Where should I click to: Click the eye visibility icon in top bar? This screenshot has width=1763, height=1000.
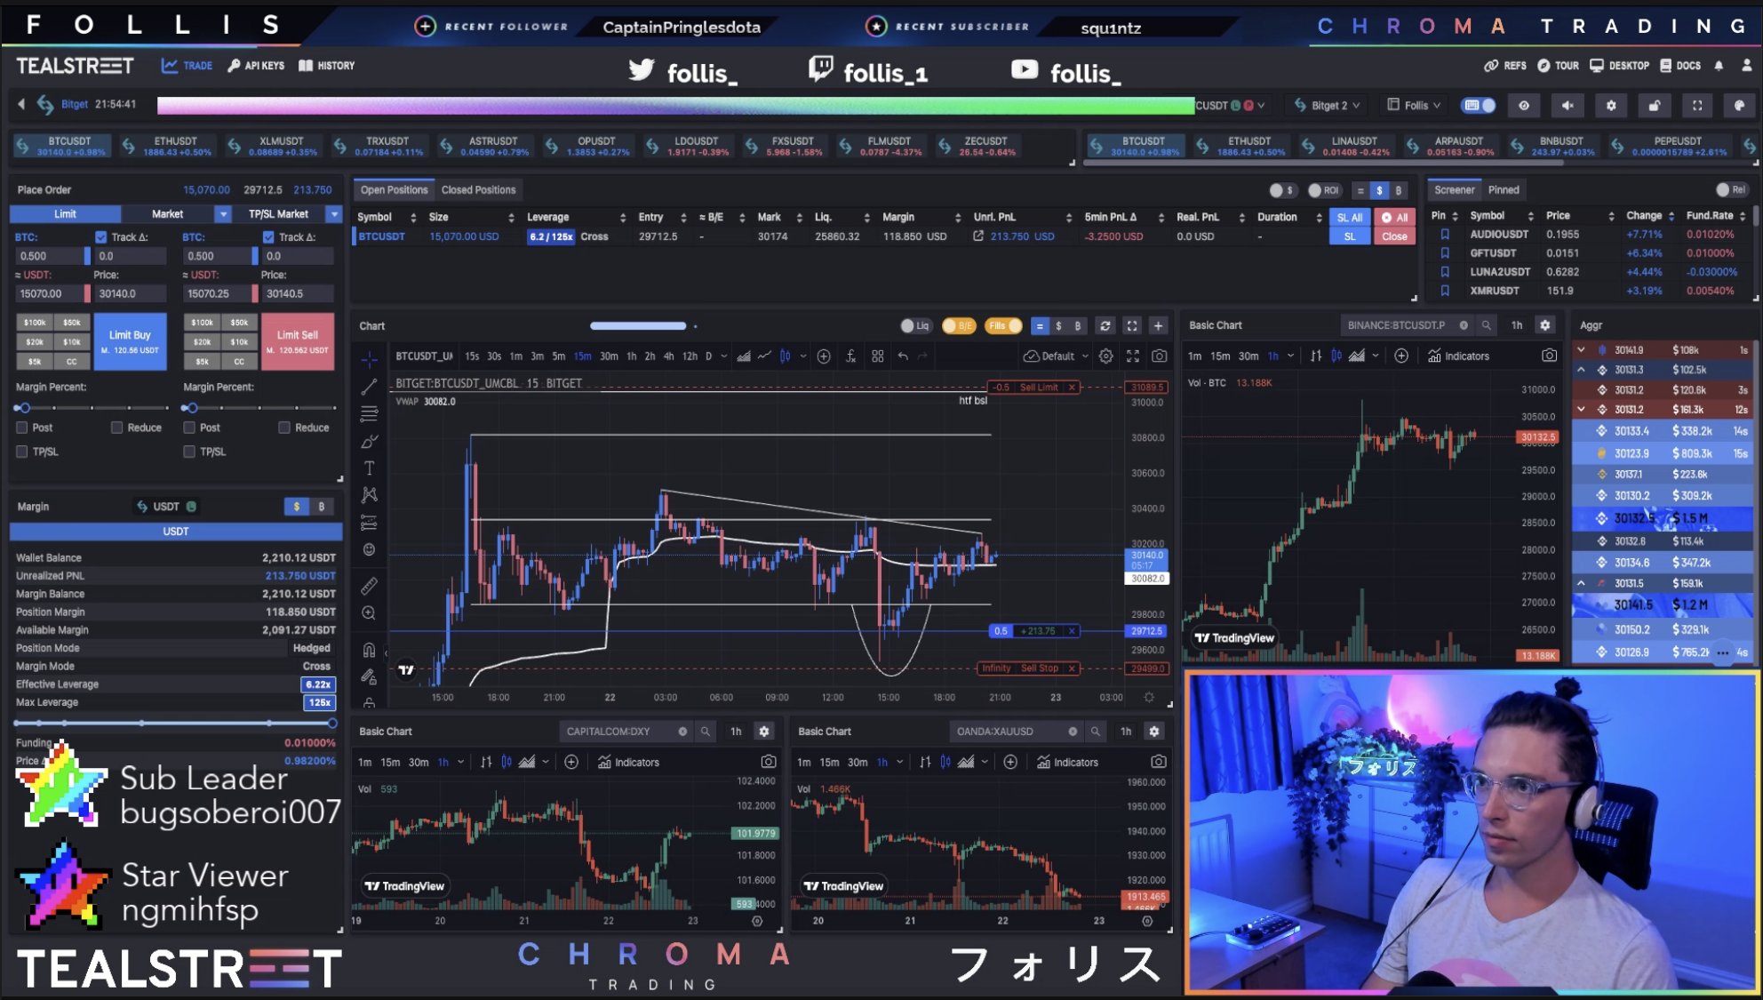coord(1524,105)
